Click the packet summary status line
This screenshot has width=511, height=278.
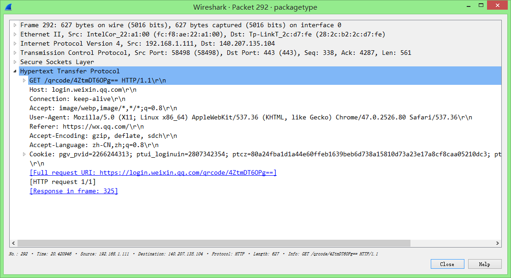pyautogui.click(x=193, y=254)
